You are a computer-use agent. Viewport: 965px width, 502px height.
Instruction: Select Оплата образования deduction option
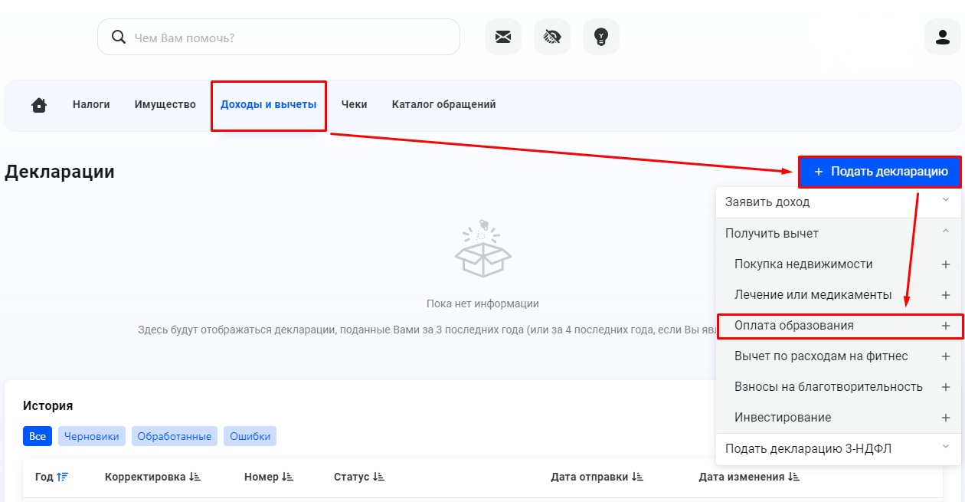[793, 326]
